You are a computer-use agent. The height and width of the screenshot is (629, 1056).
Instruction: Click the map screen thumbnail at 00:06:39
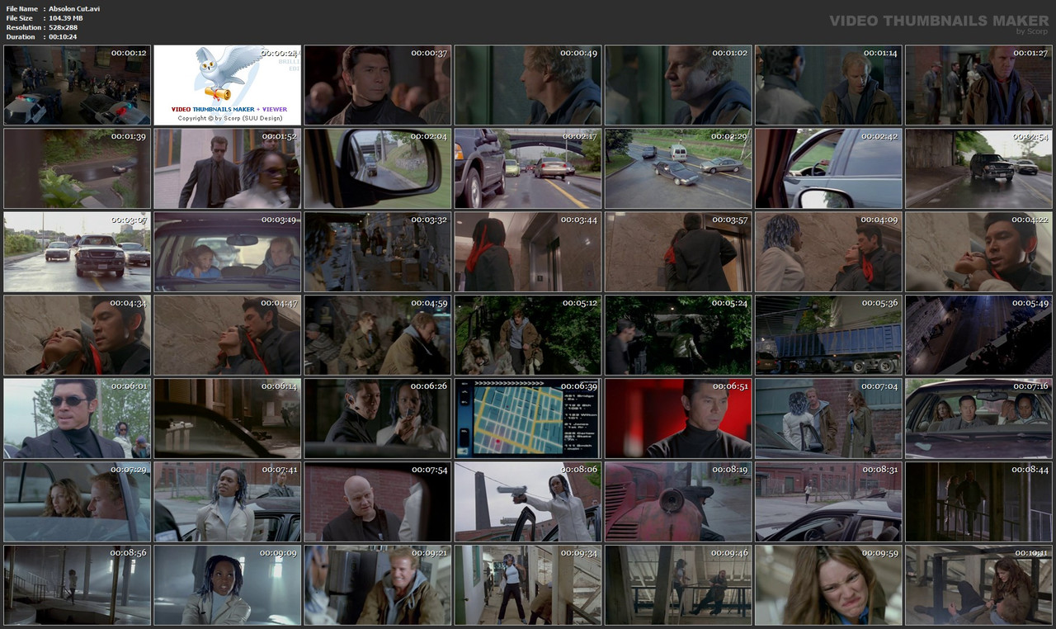click(528, 419)
